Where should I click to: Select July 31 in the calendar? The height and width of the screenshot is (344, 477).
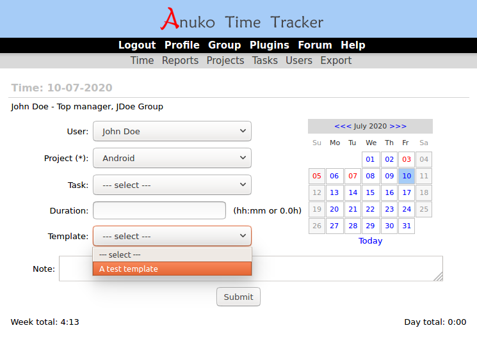[x=407, y=226]
